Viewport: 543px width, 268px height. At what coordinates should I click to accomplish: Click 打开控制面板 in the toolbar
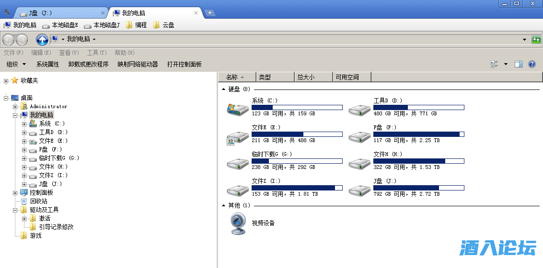184,64
